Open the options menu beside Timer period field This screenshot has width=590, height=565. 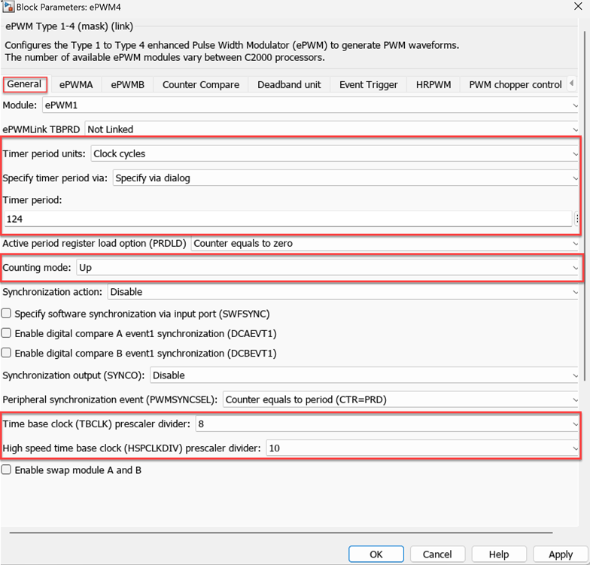pos(576,219)
